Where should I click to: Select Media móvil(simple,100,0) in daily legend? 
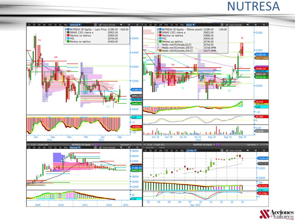[177, 48]
